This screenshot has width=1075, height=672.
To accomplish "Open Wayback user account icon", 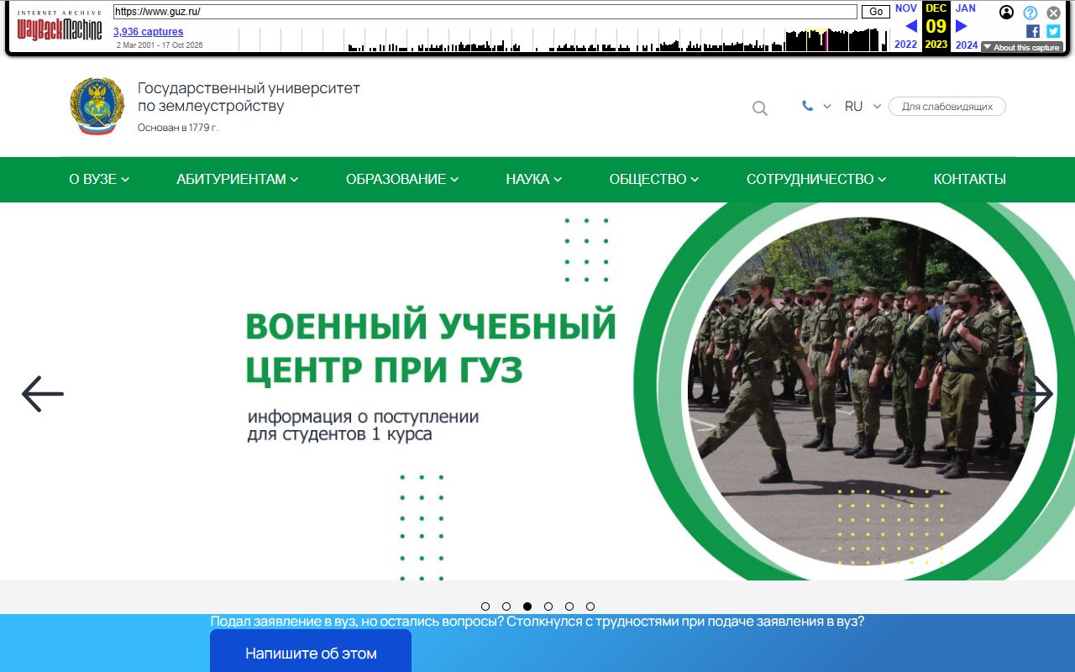I will [x=1006, y=13].
